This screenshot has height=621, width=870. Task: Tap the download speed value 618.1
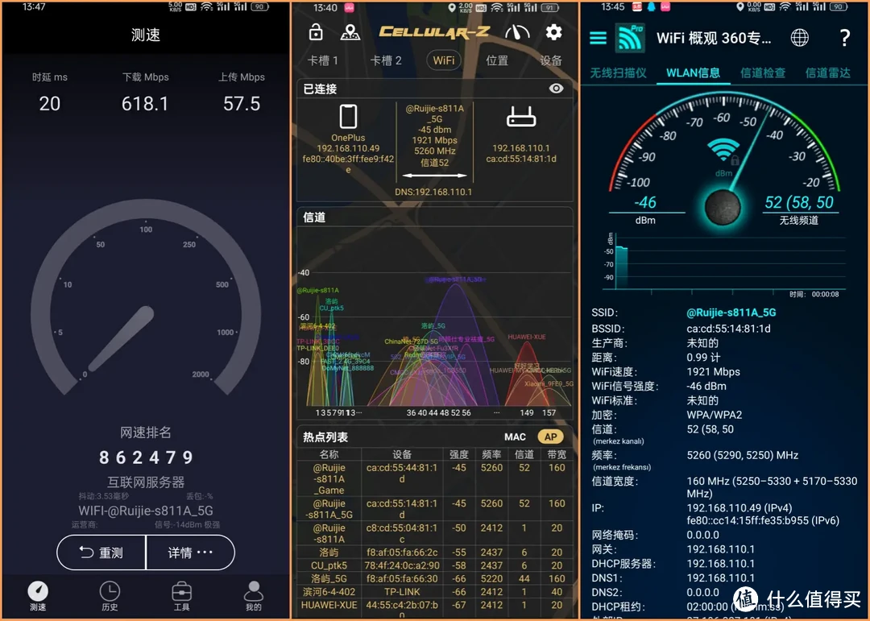(145, 103)
